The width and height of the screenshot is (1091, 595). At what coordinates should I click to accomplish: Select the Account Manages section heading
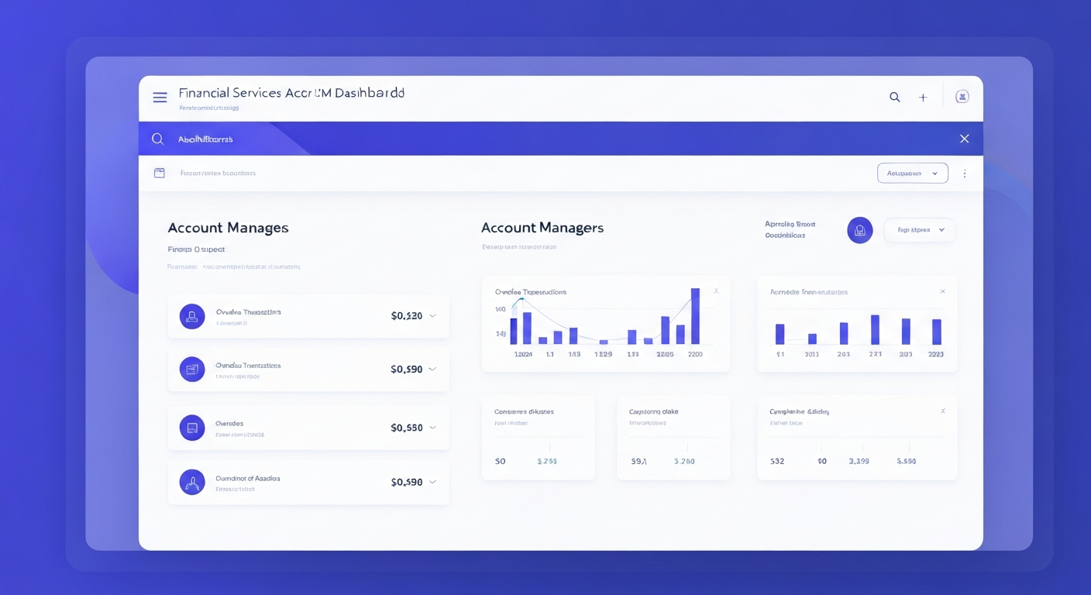coord(229,228)
